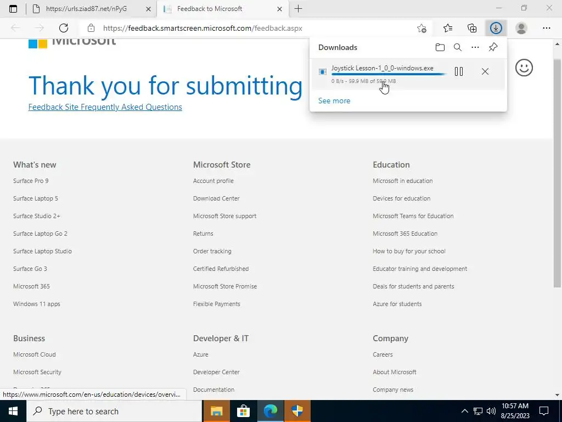Close the urls.ziad87.net tab

(148, 9)
